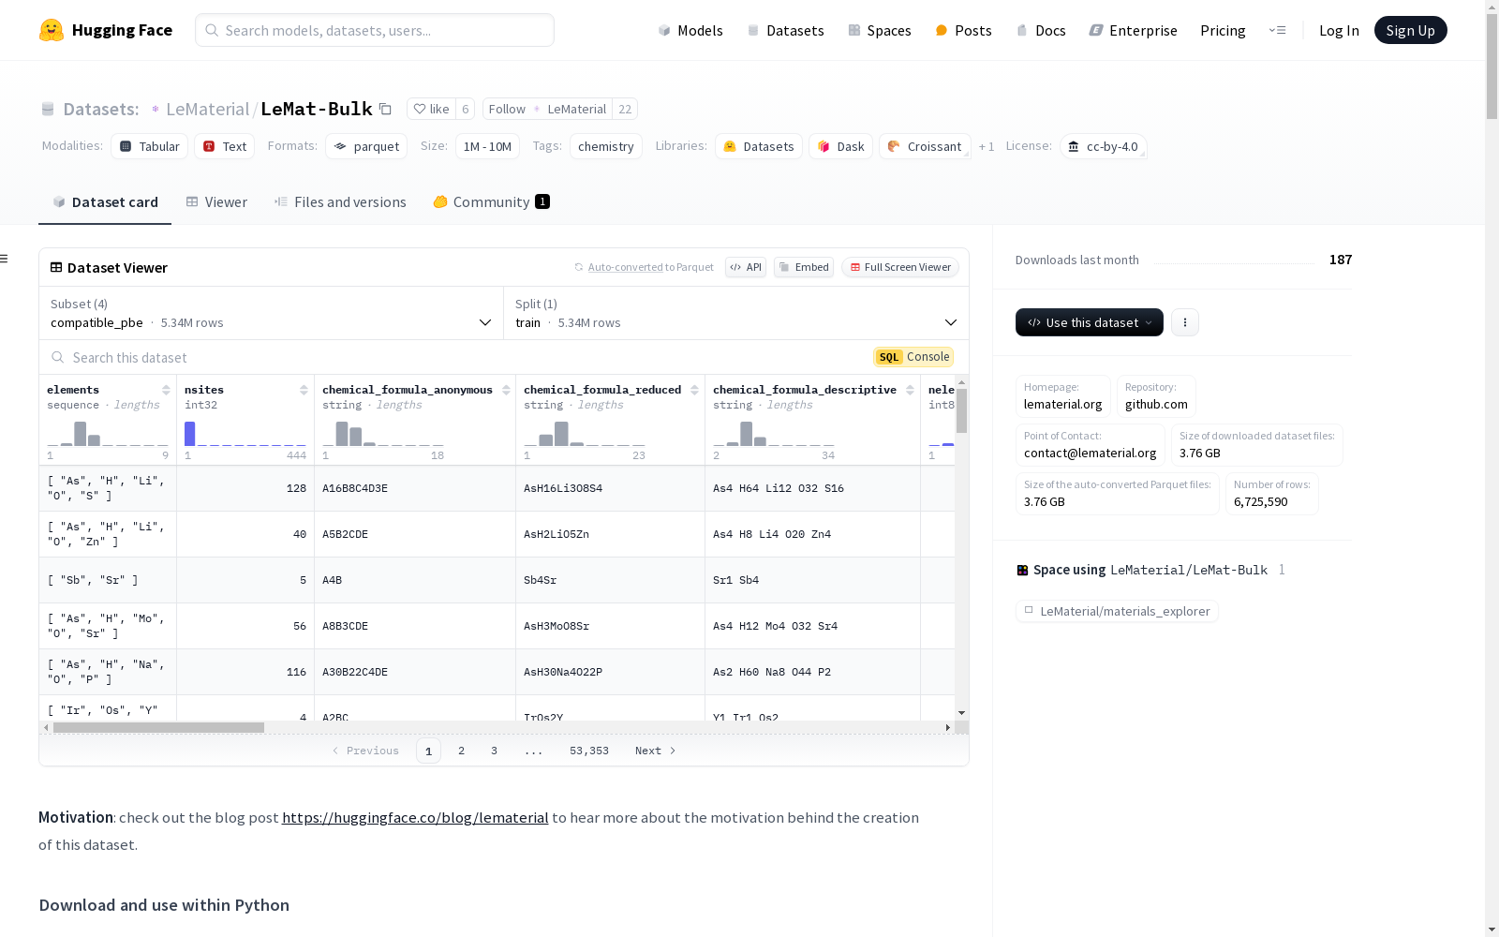Image resolution: width=1499 pixels, height=937 pixels.
Task: Expand the +1 more libraries
Action: click(987, 146)
